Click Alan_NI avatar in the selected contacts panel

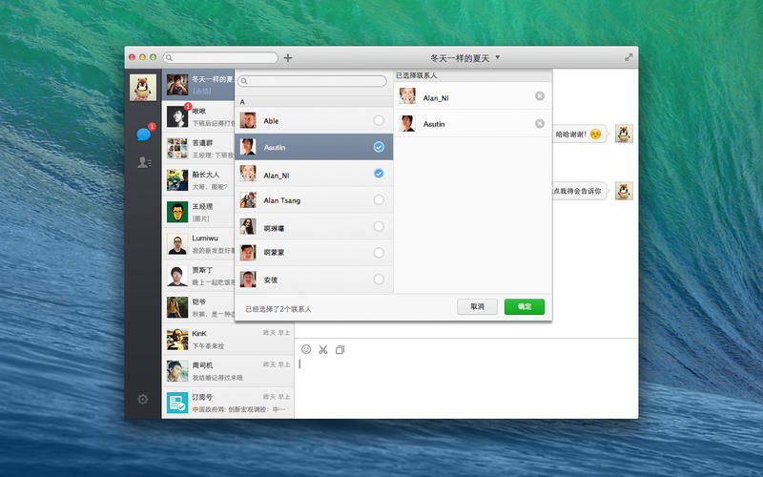[407, 96]
